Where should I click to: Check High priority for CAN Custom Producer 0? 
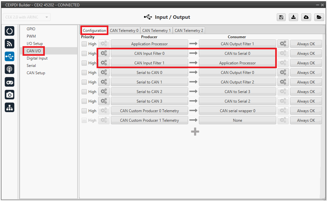click(84, 111)
